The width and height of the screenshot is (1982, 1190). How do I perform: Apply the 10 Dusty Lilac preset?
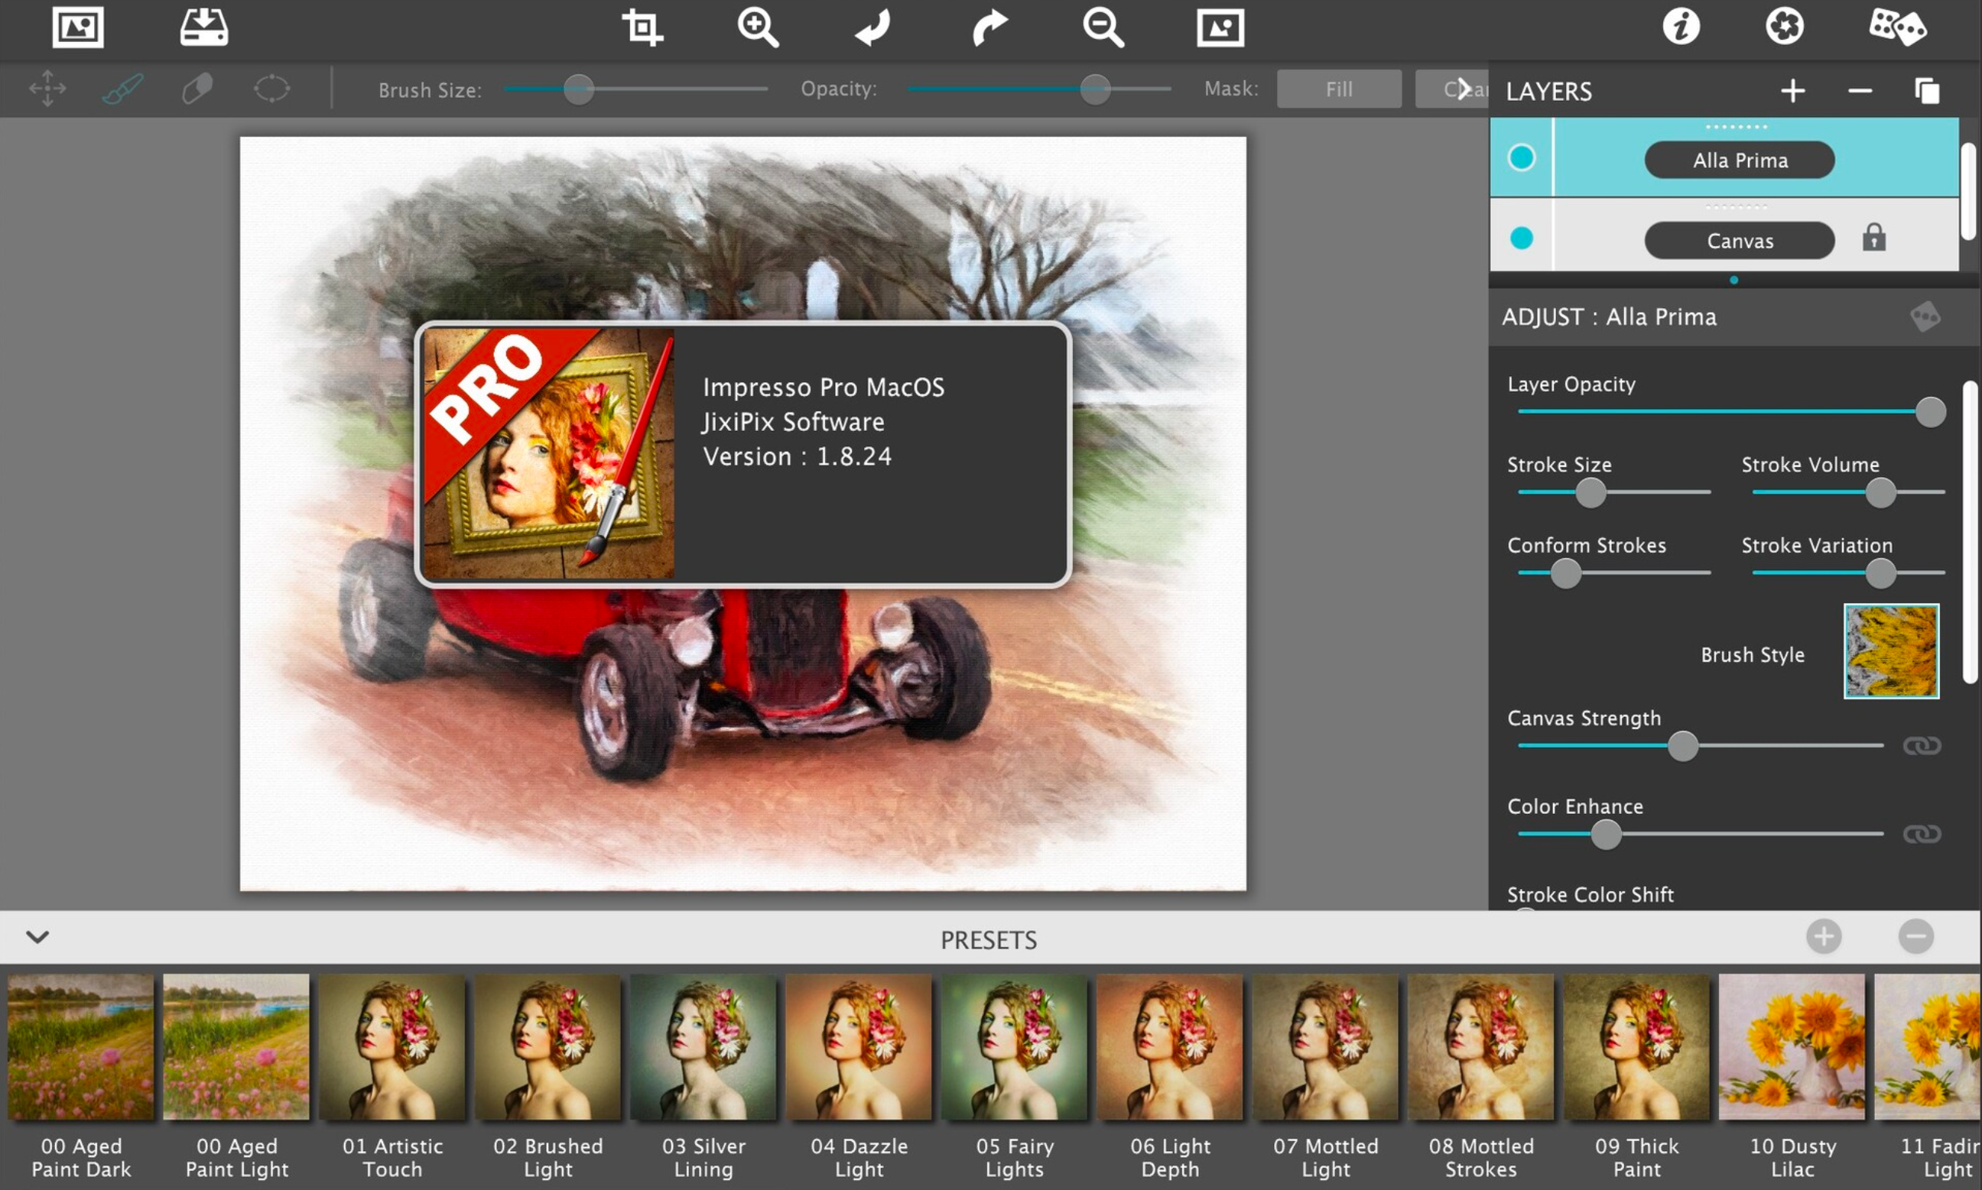(1792, 1046)
